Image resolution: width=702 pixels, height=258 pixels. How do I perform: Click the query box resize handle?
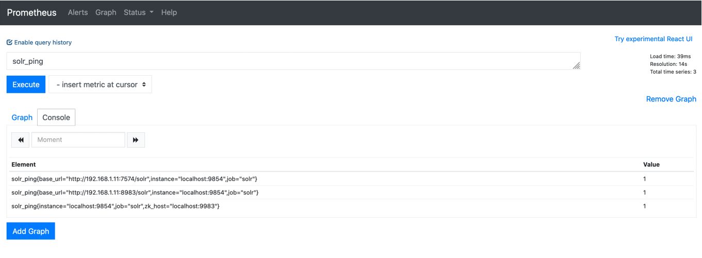[x=576, y=65]
